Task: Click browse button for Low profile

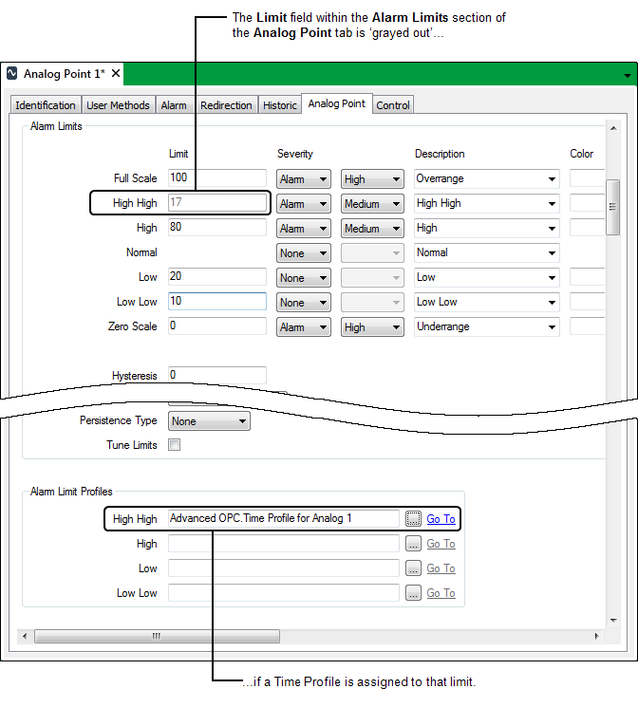Action: (x=413, y=568)
